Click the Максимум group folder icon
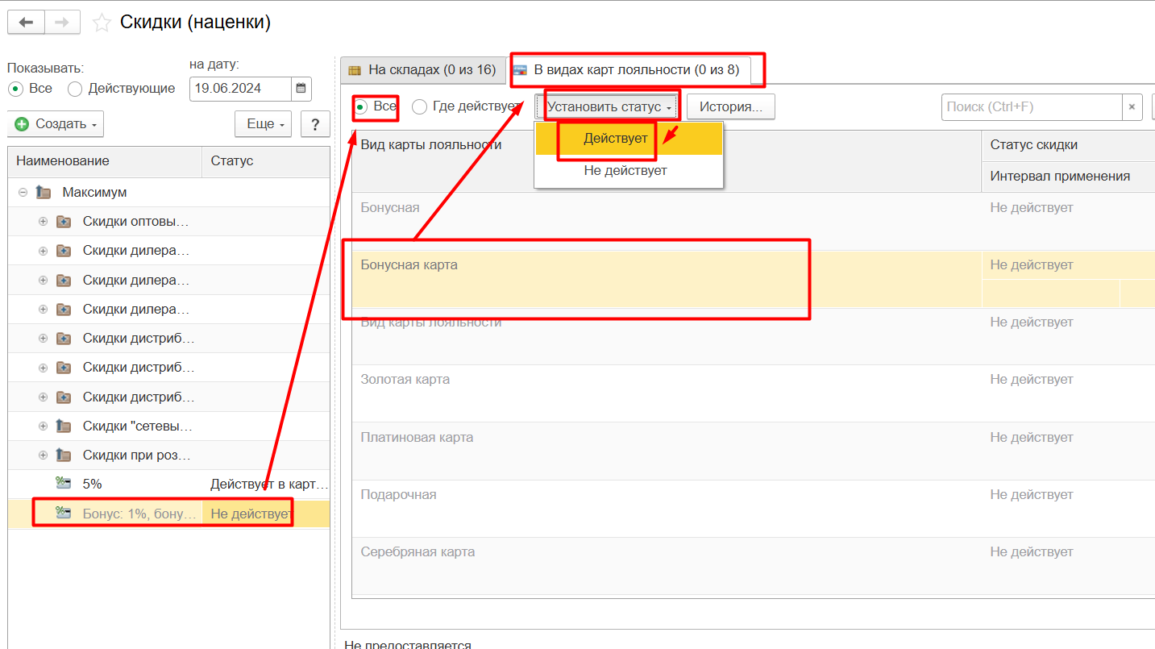 click(x=44, y=193)
